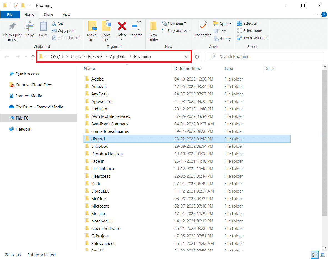Expand address bar history dropdown
The width and height of the screenshot is (328, 259).
tap(186, 57)
